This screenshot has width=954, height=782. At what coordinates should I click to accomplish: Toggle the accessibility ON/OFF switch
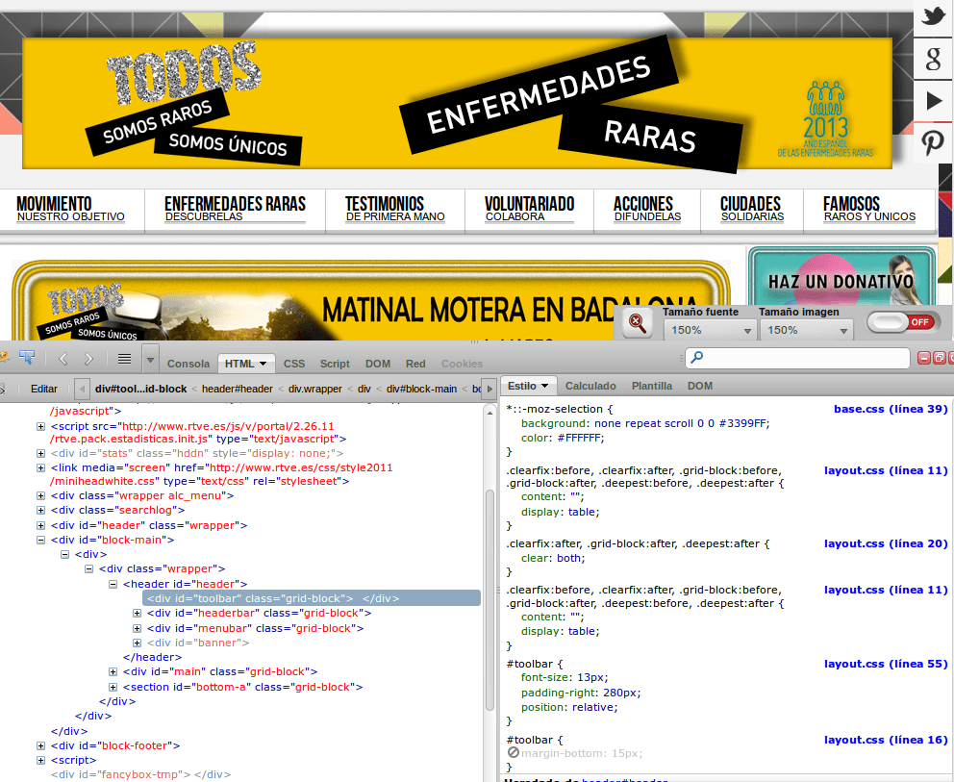pos(903,322)
